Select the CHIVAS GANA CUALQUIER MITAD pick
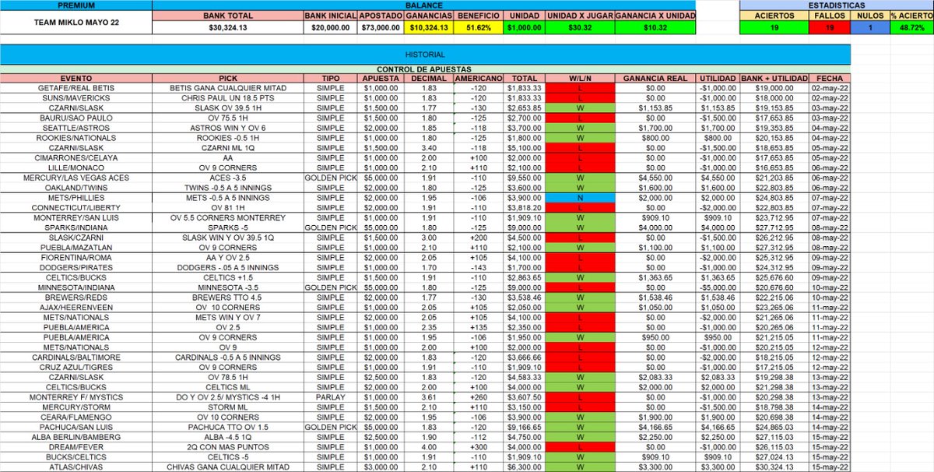 [x=228, y=467]
